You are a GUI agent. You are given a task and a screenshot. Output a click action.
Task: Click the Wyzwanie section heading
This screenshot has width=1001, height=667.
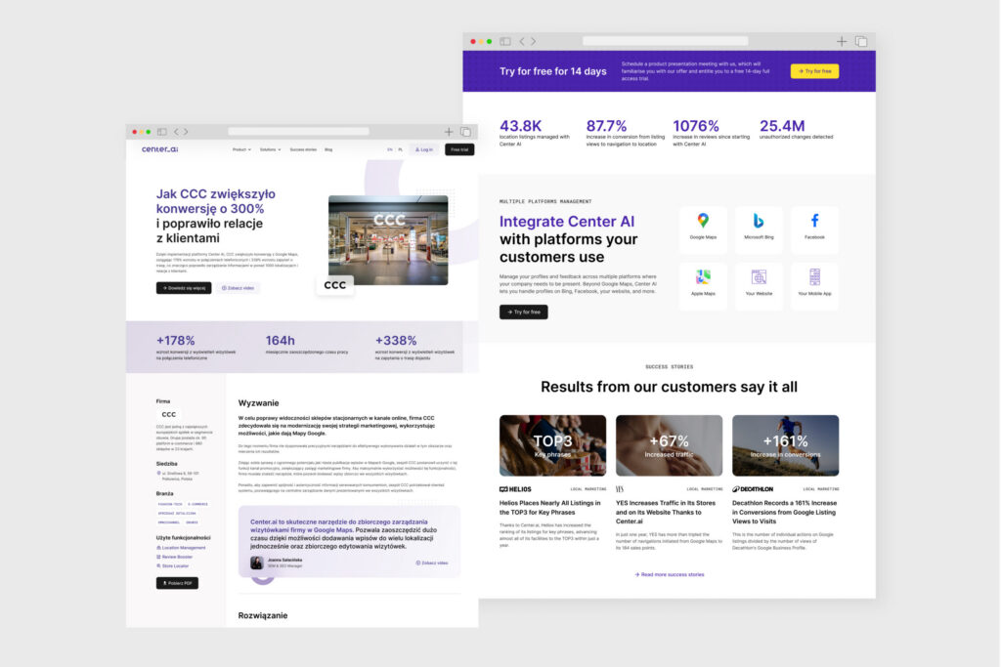tap(258, 403)
